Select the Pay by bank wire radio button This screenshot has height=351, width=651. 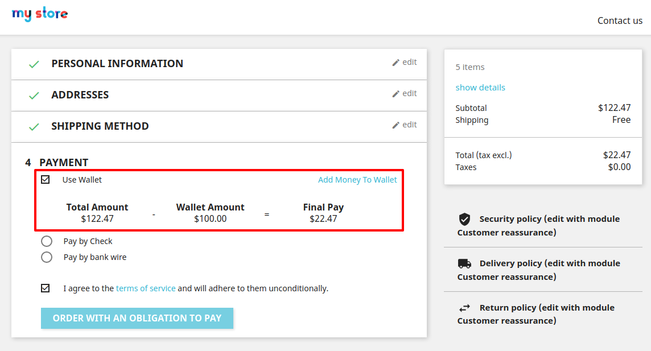point(47,257)
